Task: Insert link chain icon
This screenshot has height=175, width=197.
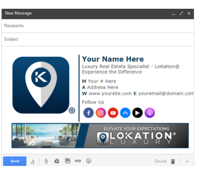Action: click(78, 161)
